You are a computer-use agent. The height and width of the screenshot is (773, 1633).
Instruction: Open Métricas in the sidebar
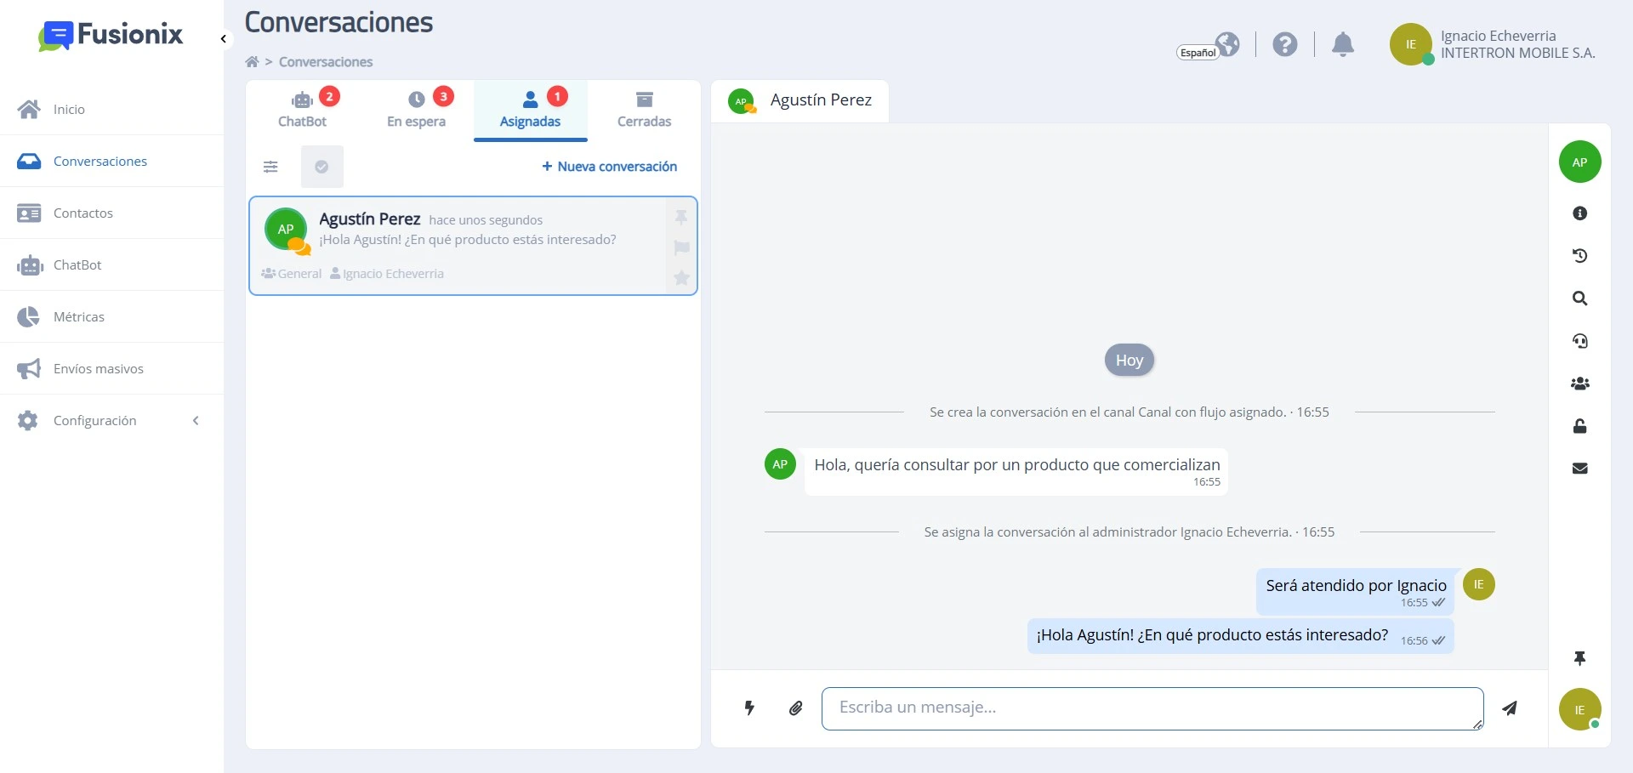point(111,316)
